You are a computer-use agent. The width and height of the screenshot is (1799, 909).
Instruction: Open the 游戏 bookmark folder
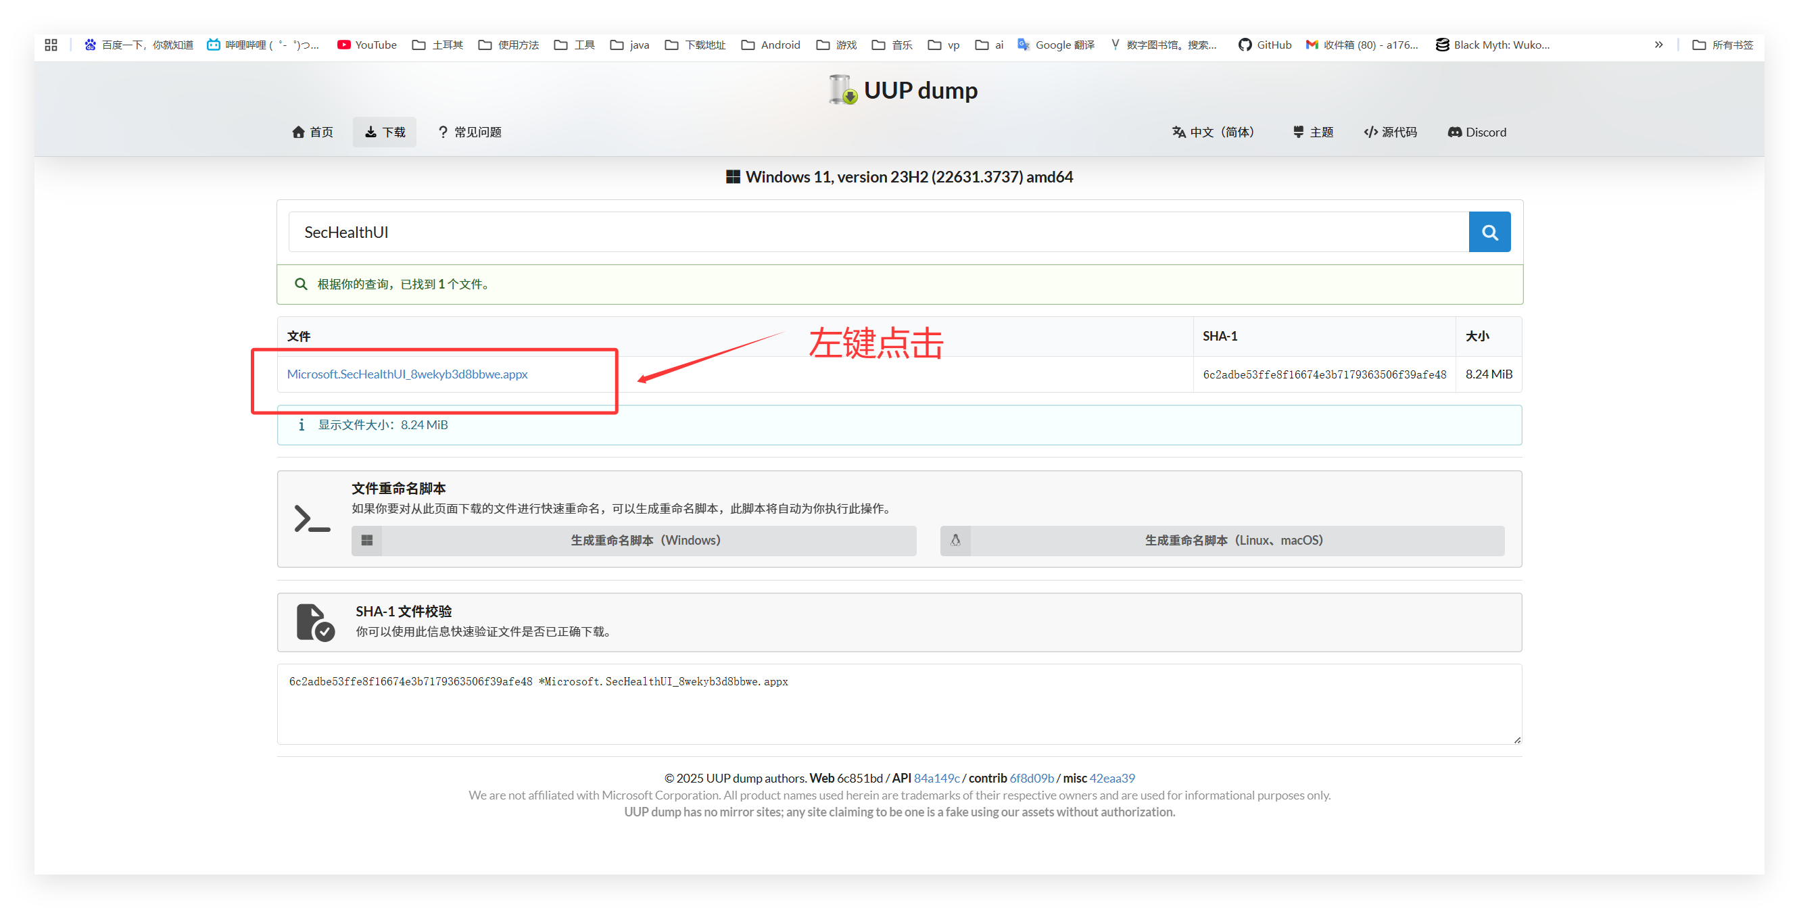pos(837,45)
